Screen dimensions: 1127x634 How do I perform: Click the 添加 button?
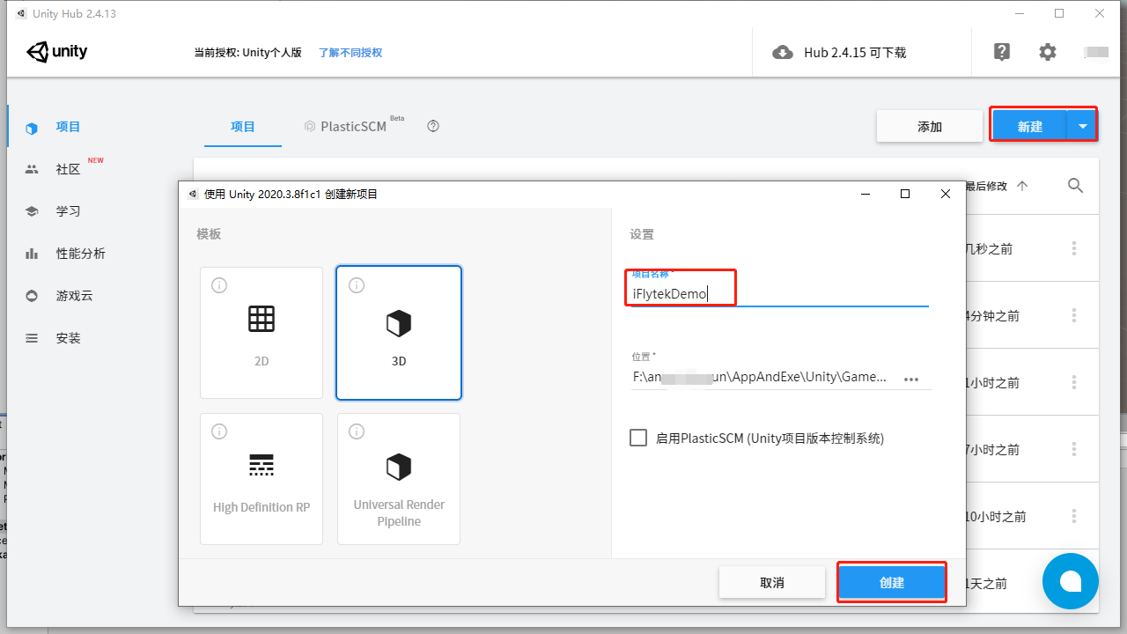pyautogui.click(x=930, y=127)
